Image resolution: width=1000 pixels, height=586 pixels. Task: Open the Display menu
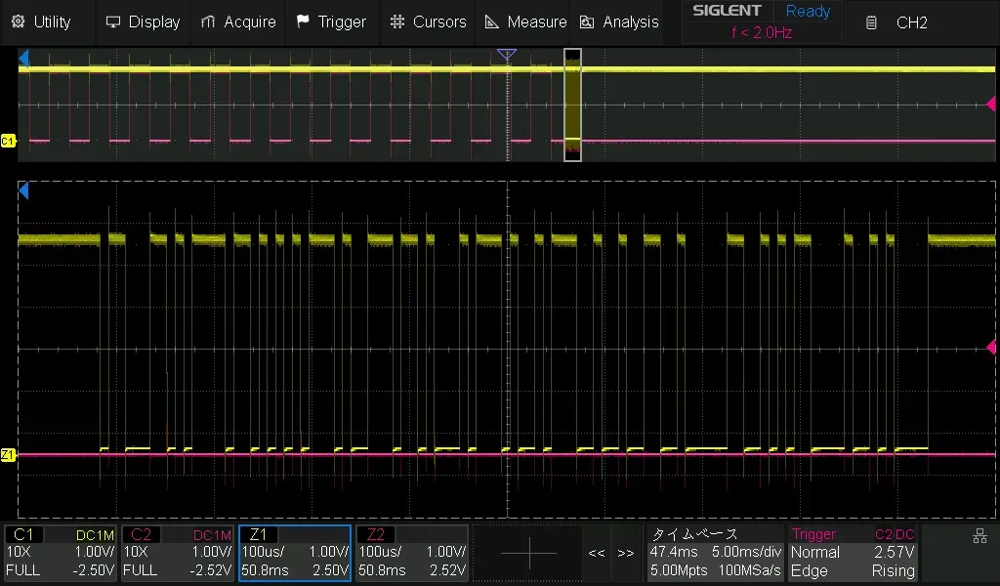[x=143, y=21]
